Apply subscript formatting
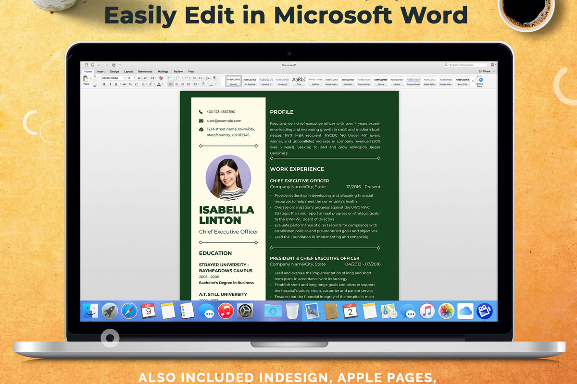Viewport: 577px width, 384px height. point(130,84)
